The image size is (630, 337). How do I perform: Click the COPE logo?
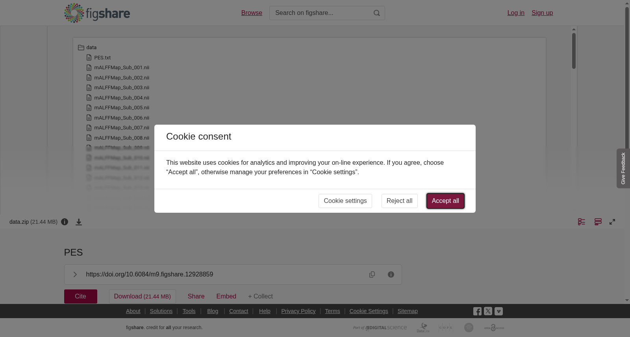click(x=446, y=328)
